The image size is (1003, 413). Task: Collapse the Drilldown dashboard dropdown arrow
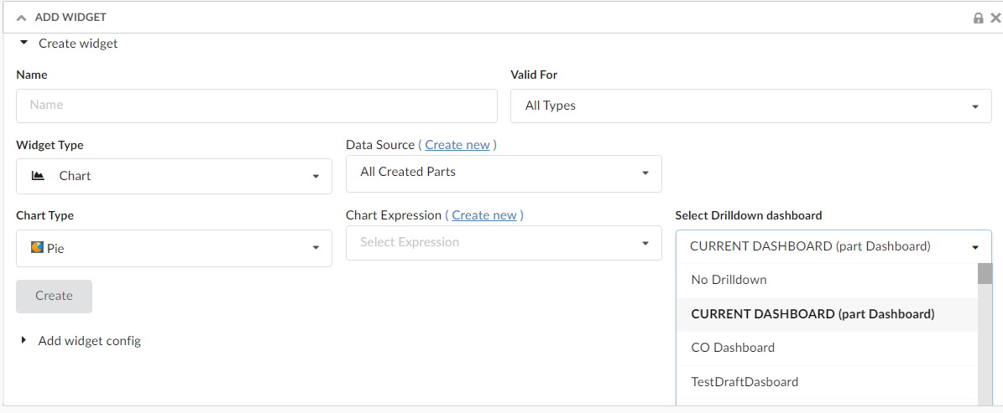point(975,247)
